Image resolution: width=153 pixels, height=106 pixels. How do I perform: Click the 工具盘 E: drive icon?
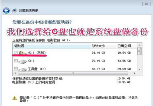click(x=23, y=70)
